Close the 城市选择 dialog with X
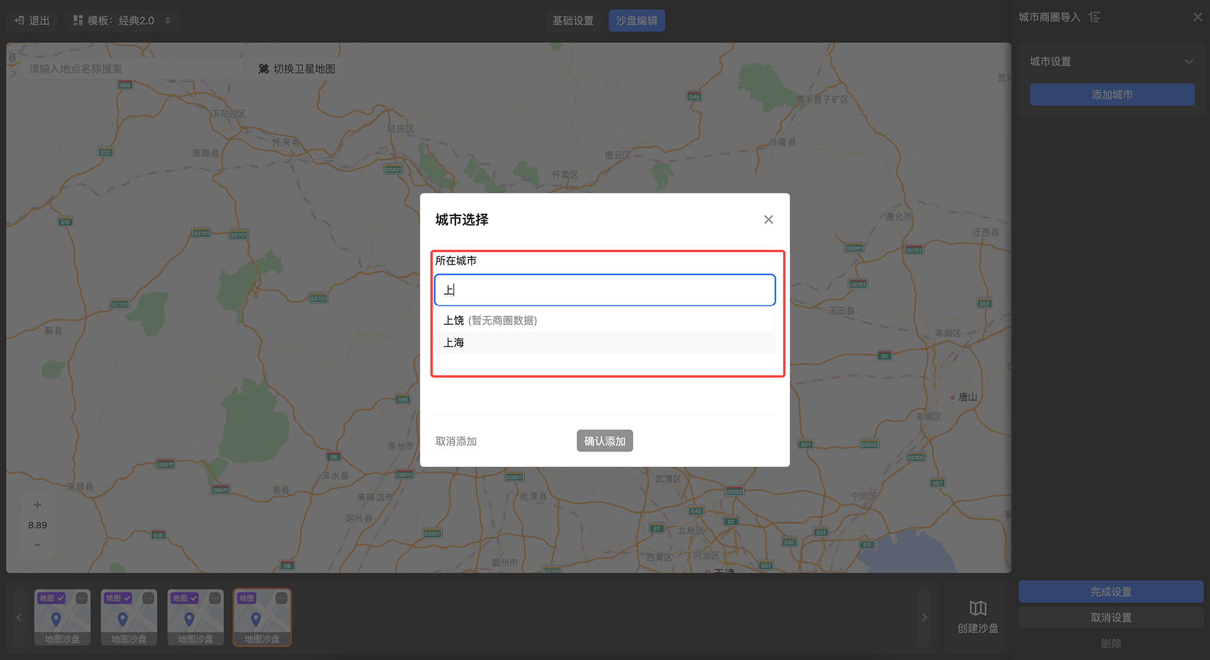The image size is (1210, 660). pyautogui.click(x=768, y=220)
